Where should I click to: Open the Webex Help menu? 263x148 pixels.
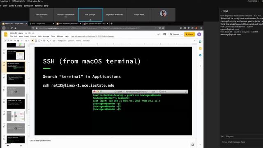(x=46, y=6)
